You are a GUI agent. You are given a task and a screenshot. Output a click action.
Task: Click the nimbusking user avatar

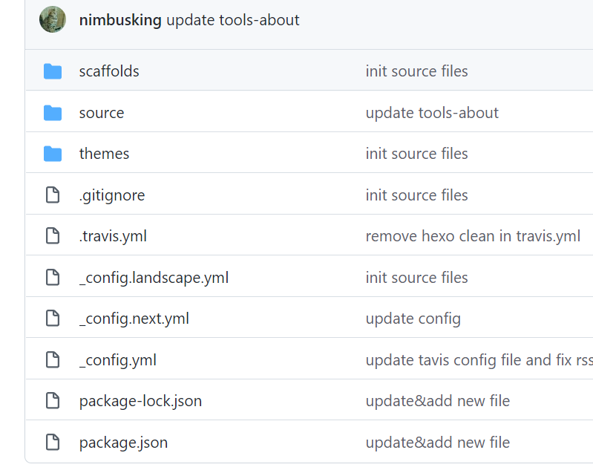click(53, 20)
